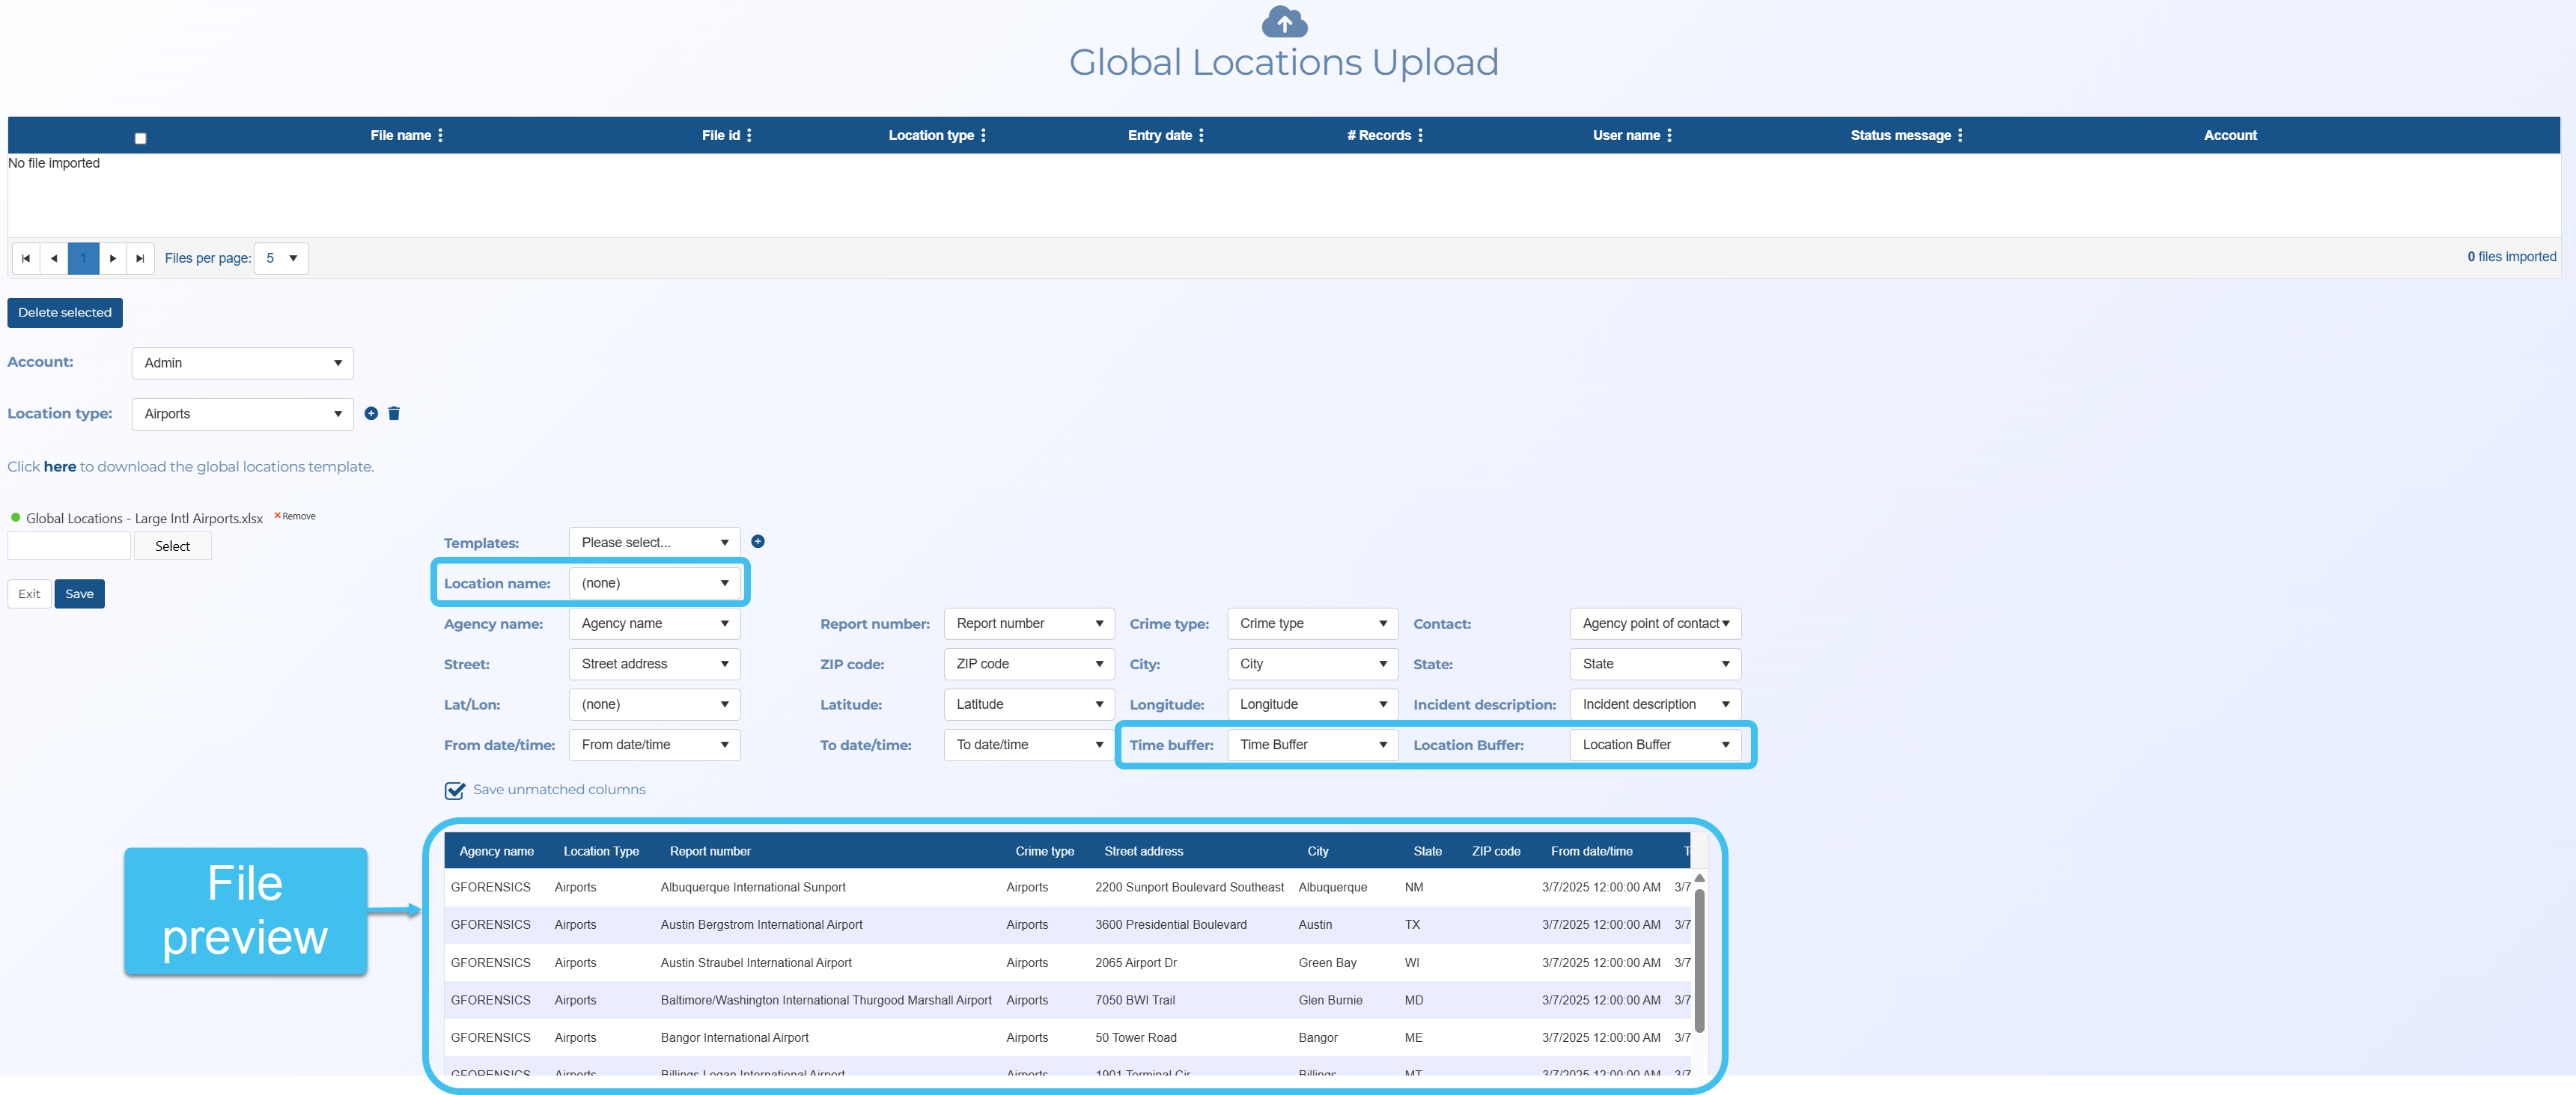The height and width of the screenshot is (1095, 2576).
Task: Go to the last page of files
Action: (x=140, y=258)
